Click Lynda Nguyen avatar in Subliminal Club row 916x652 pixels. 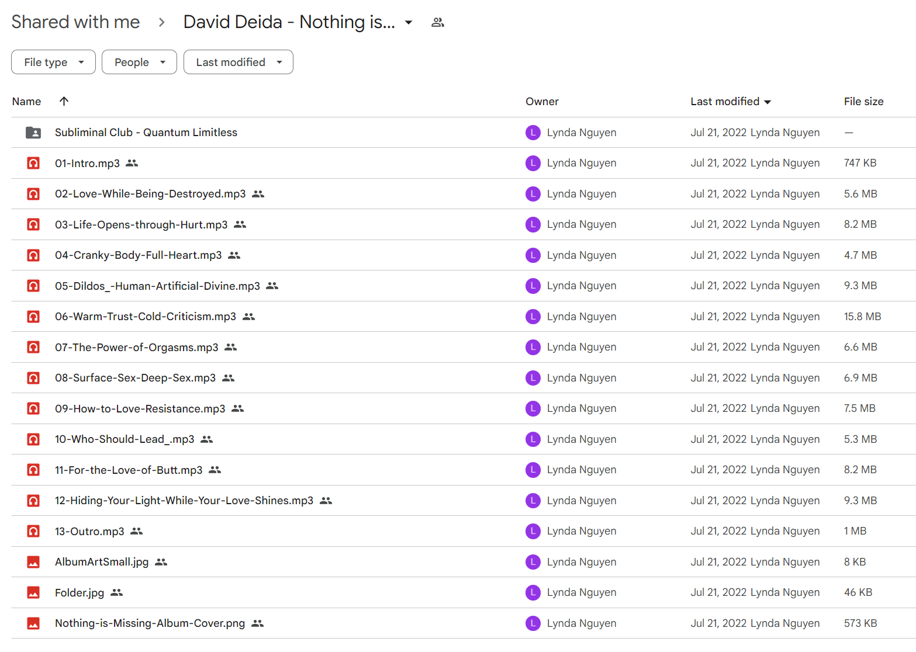tap(533, 133)
